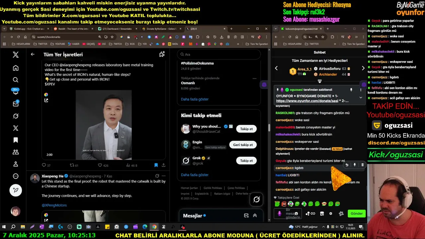This screenshot has width=425, height=239.
Task: Go back from Tüm Yer İşaretleri page
Action: (33, 54)
